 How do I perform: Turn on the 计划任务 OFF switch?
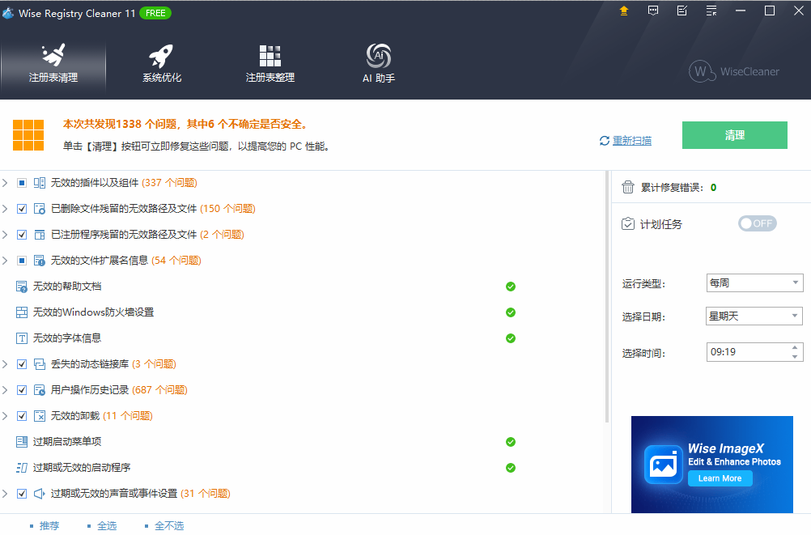pos(757,223)
